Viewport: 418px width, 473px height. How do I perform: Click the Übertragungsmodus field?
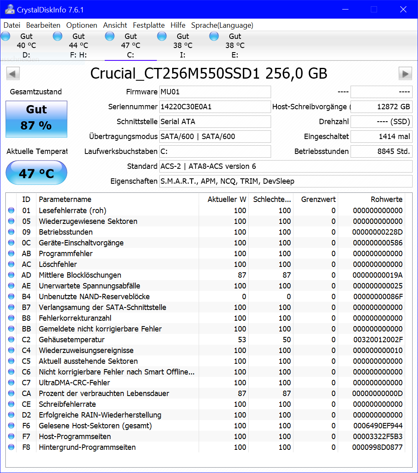215,137
